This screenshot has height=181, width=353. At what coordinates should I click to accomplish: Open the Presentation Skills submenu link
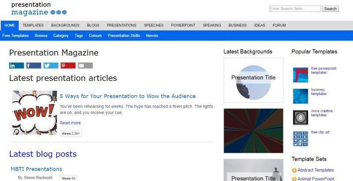point(124,36)
